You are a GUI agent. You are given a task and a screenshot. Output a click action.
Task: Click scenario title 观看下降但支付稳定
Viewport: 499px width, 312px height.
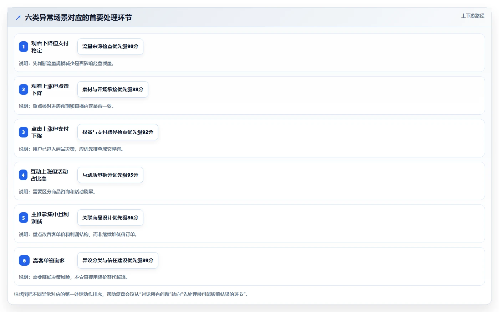50,47
